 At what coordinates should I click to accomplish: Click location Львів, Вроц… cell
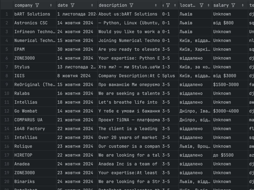tap(195, 146)
